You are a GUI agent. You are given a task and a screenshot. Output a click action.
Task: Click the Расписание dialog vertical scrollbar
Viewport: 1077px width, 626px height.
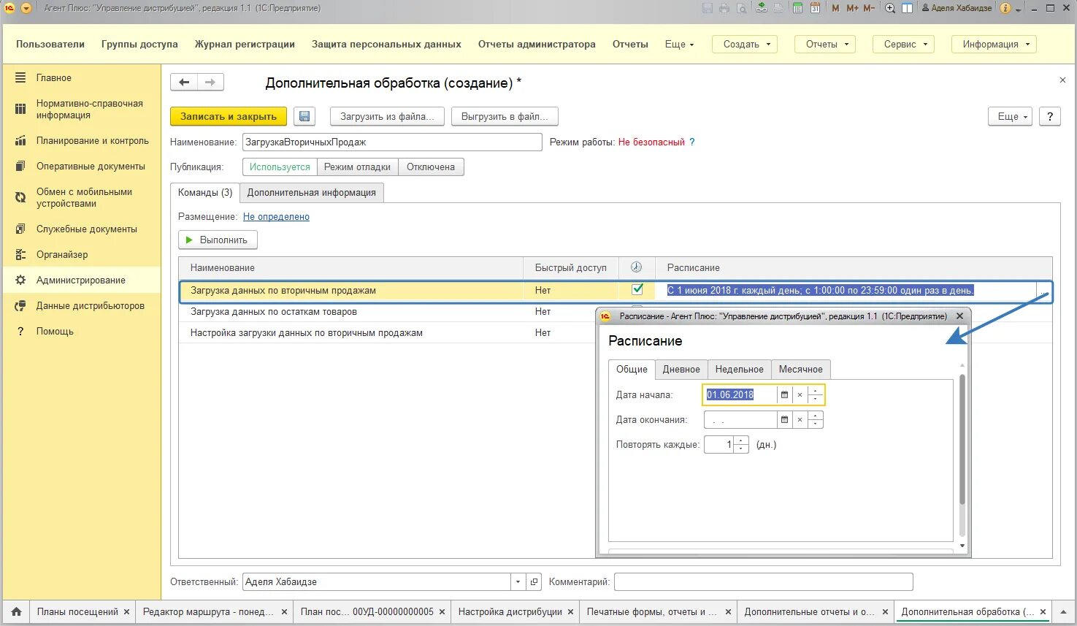[x=962, y=438]
